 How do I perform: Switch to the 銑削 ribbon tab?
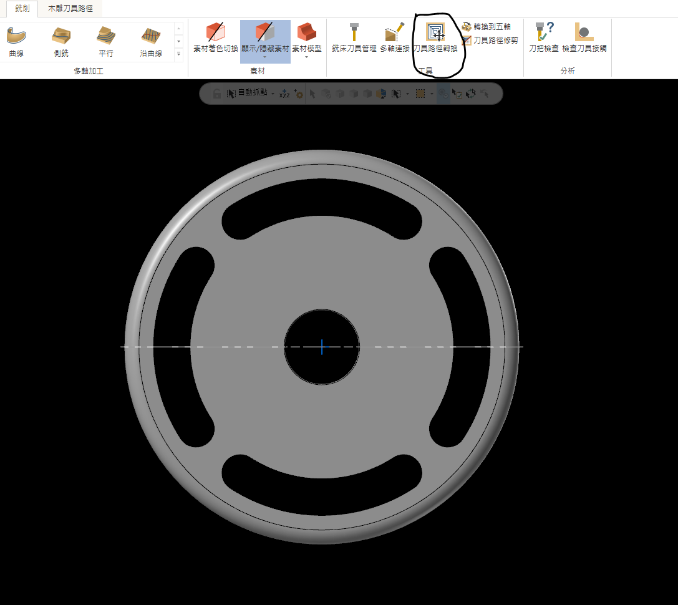click(x=22, y=8)
